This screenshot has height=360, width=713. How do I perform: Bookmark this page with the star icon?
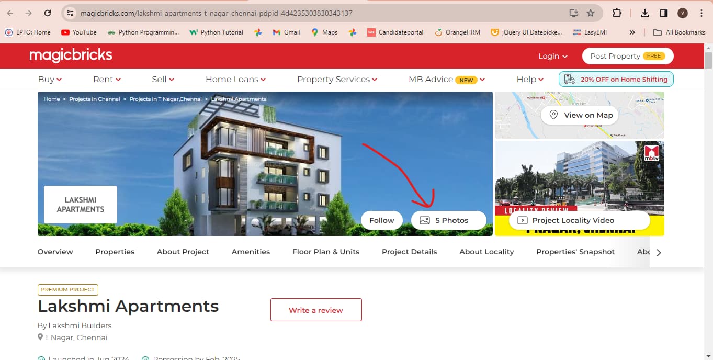pyautogui.click(x=591, y=13)
